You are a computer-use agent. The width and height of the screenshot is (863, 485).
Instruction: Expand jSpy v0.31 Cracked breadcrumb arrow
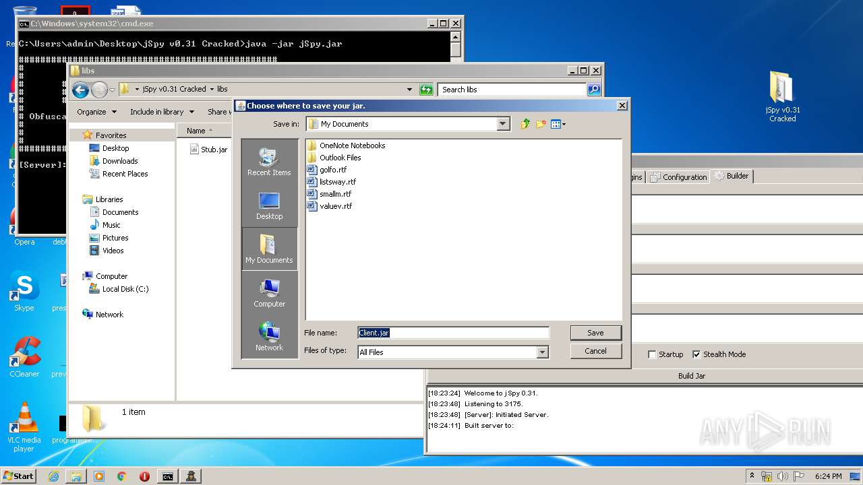212,89
